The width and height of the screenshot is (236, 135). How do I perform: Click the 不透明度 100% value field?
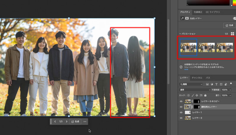(224, 90)
